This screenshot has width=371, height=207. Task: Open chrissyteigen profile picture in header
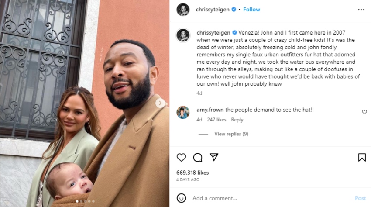pos(183,10)
